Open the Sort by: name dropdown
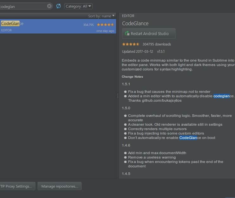Viewport: 235px width, 198px height. tap(101, 16)
